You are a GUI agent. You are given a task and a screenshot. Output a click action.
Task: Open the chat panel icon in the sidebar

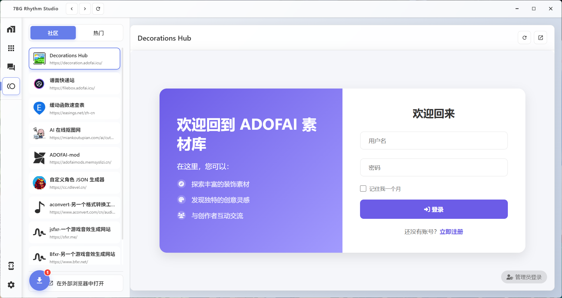(11, 67)
